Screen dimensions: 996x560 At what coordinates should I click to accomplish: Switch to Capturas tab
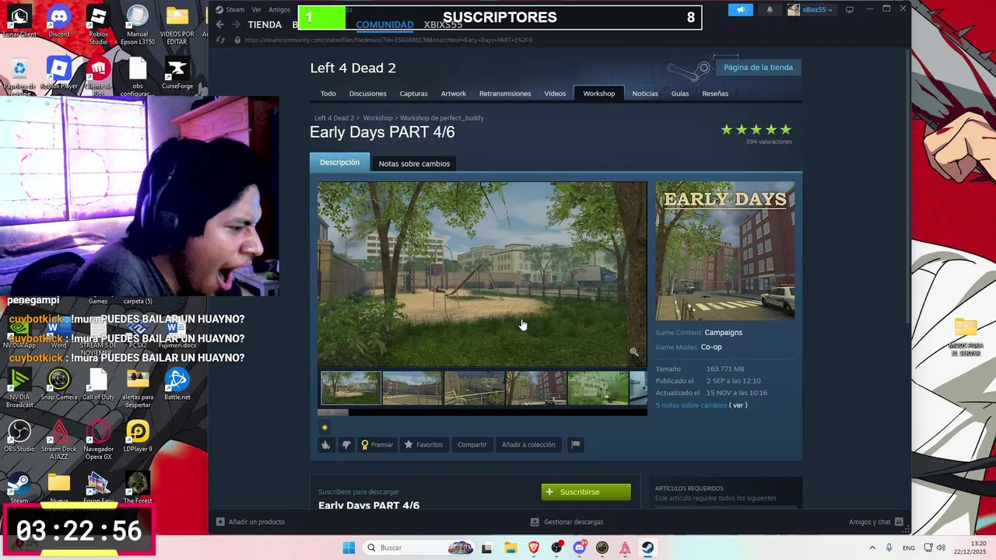[413, 93]
